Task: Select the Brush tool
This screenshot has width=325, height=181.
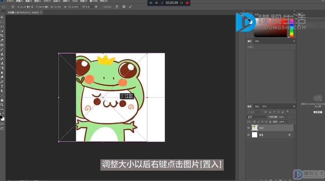Action: pos(2,50)
